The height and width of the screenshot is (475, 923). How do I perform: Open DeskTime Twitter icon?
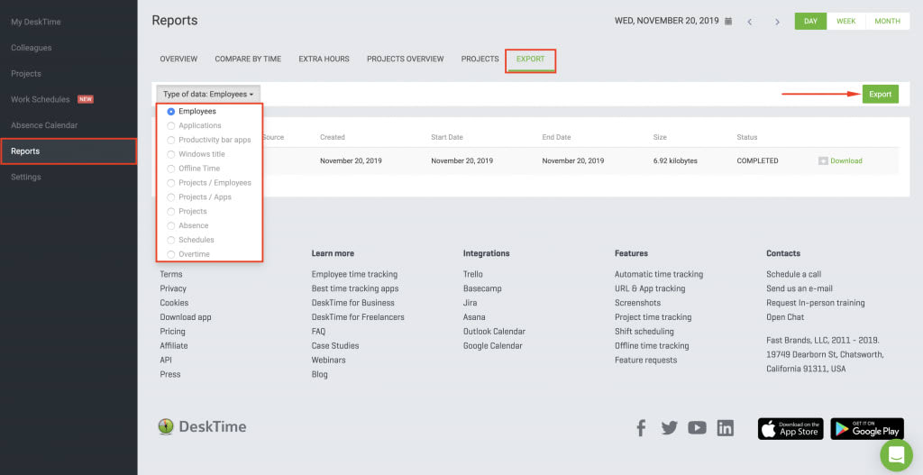pos(670,428)
